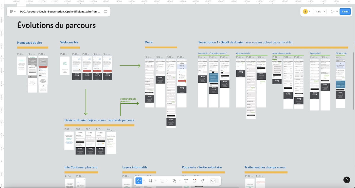Viewport: 355px width, 188px height.
Task: Select the Text tool
Action: (186, 181)
